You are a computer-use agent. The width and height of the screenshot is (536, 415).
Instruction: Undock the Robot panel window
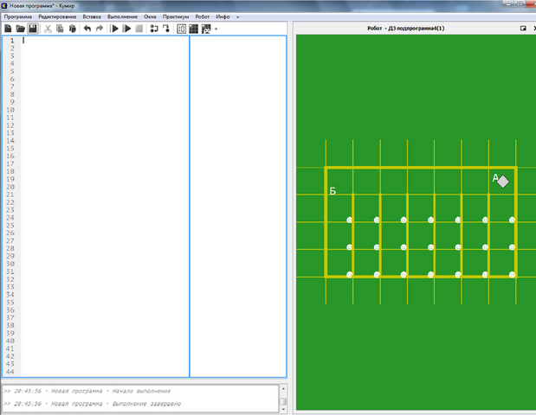pos(523,29)
